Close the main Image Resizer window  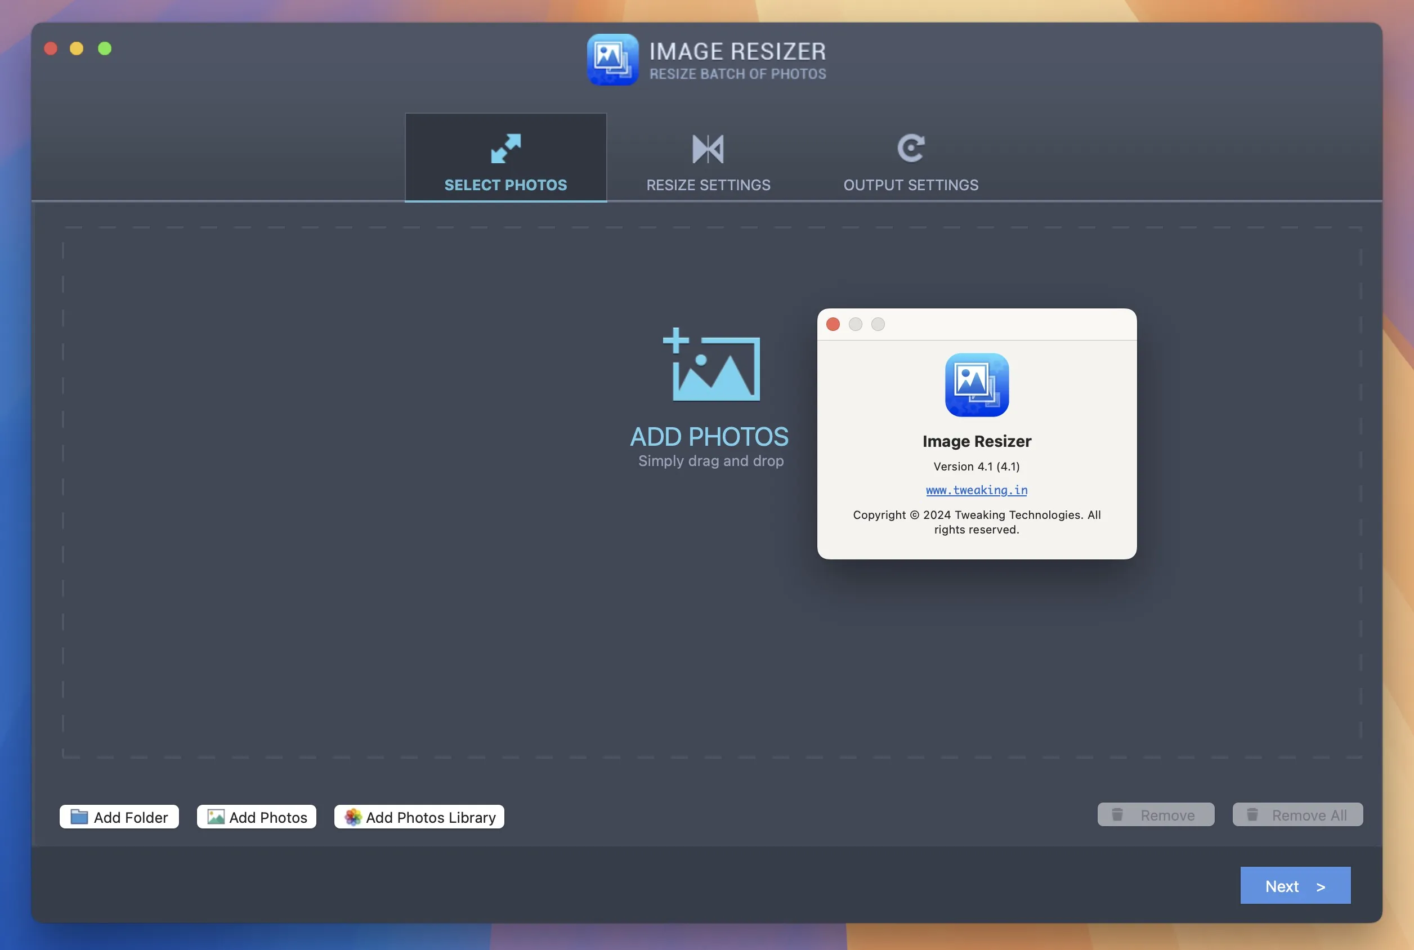pos(51,48)
